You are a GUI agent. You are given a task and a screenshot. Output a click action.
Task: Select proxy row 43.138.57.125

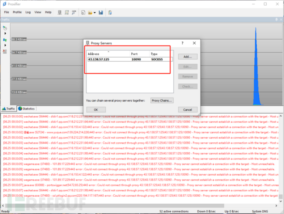(130, 59)
